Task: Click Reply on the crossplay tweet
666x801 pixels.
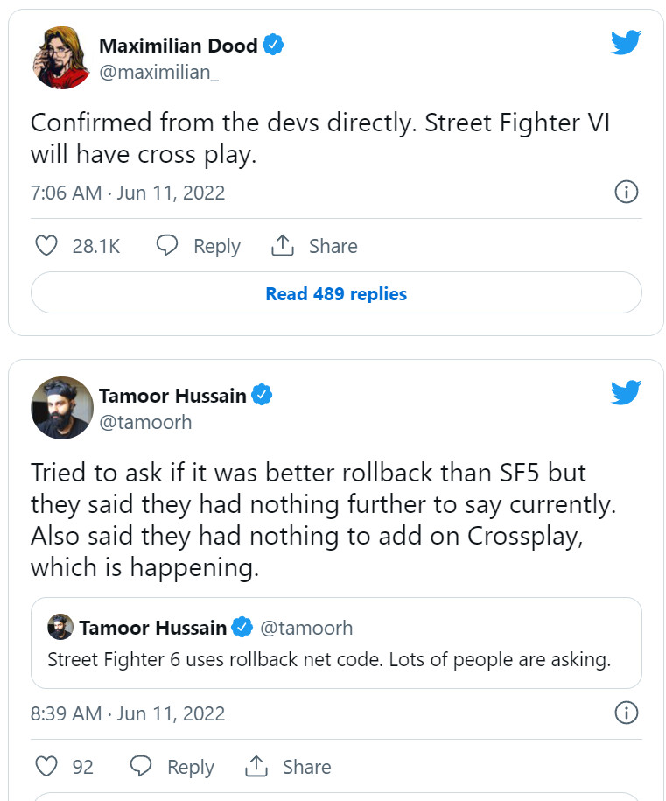Action: (198, 246)
